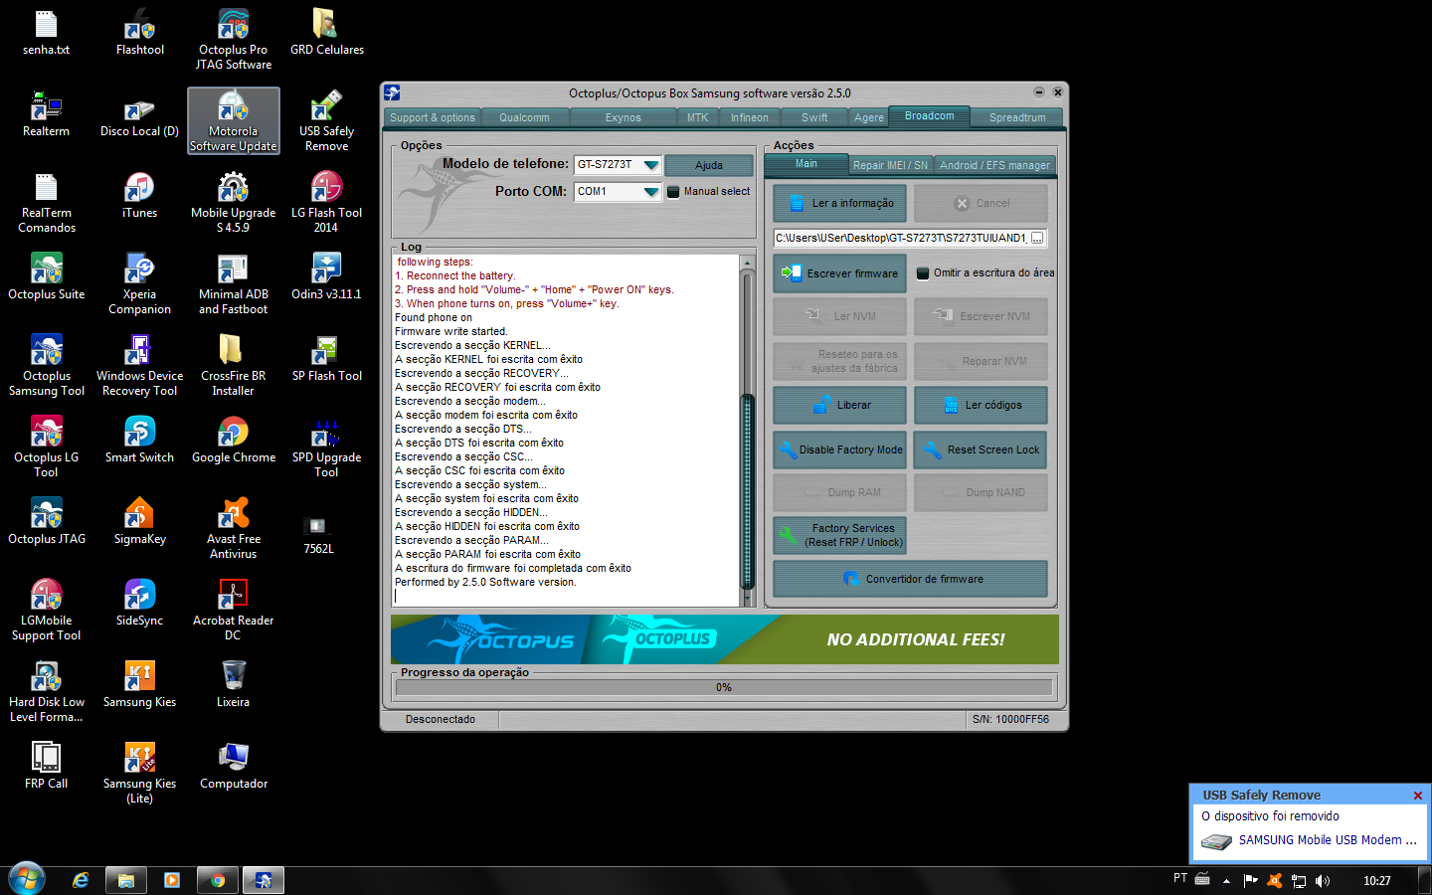
Task: Click the operation progress bar
Action: pyautogui.click(x=724, y=687)
